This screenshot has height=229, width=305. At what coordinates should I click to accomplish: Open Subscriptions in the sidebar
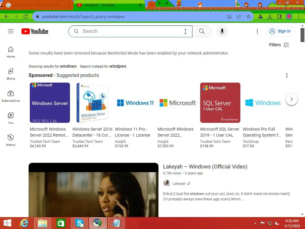pyautogui.click(x=11, y=96)
